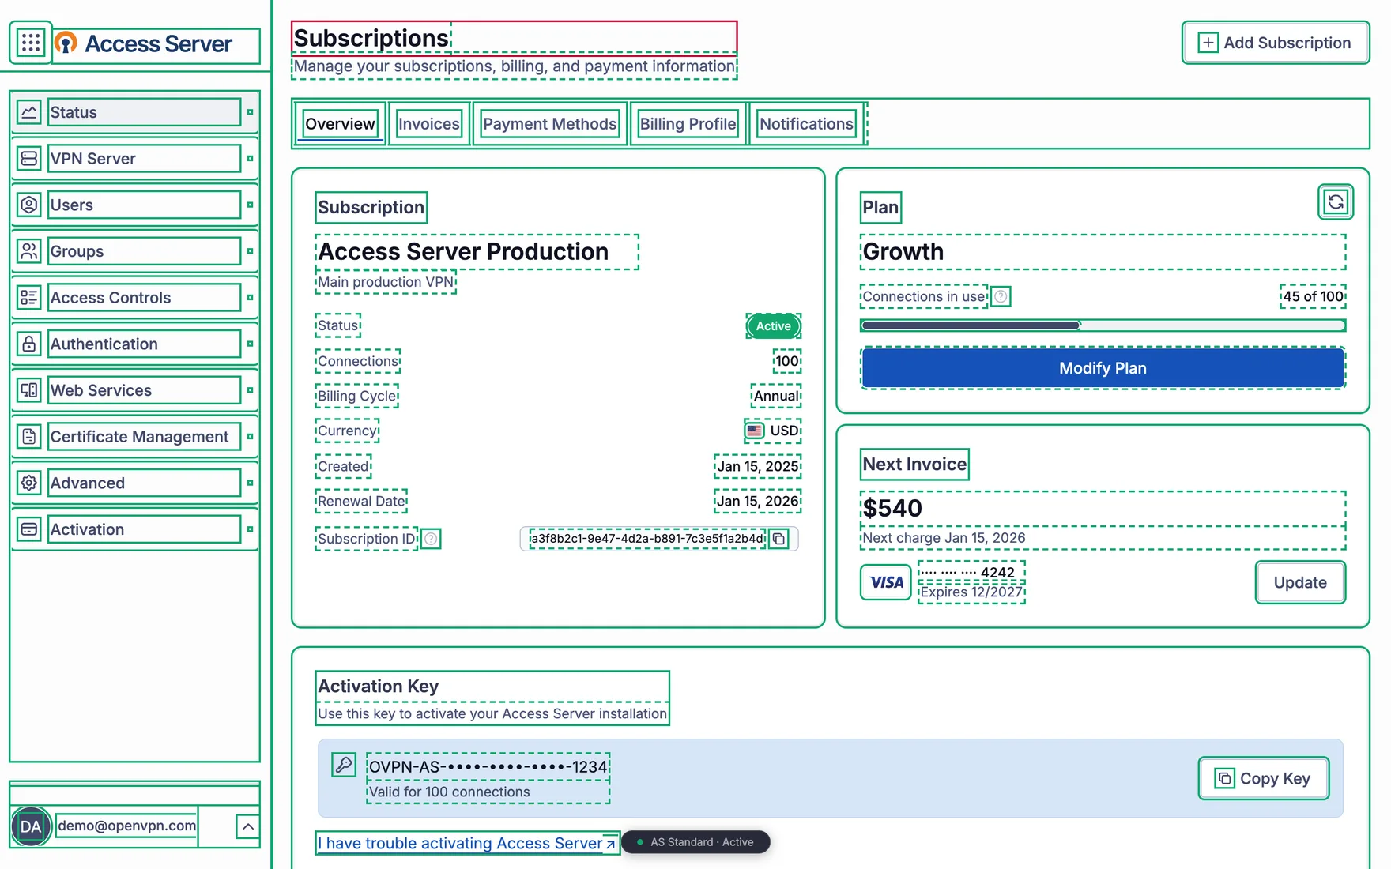Switch to the Overview tab
The image size is (1391, 869).
(340, 124)
